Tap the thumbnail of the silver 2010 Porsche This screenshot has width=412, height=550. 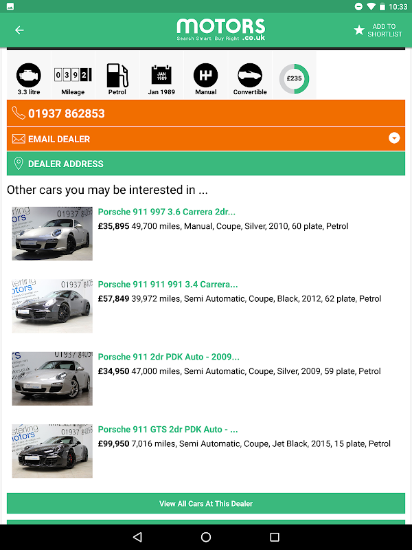[x=52, y=233]
